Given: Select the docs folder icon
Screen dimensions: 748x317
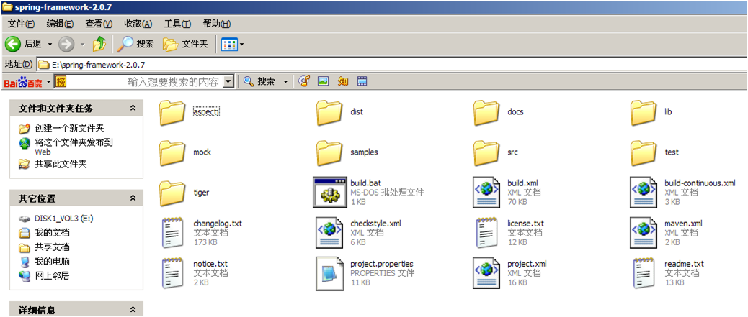Looking at the screenshot, I should [486, 112].
